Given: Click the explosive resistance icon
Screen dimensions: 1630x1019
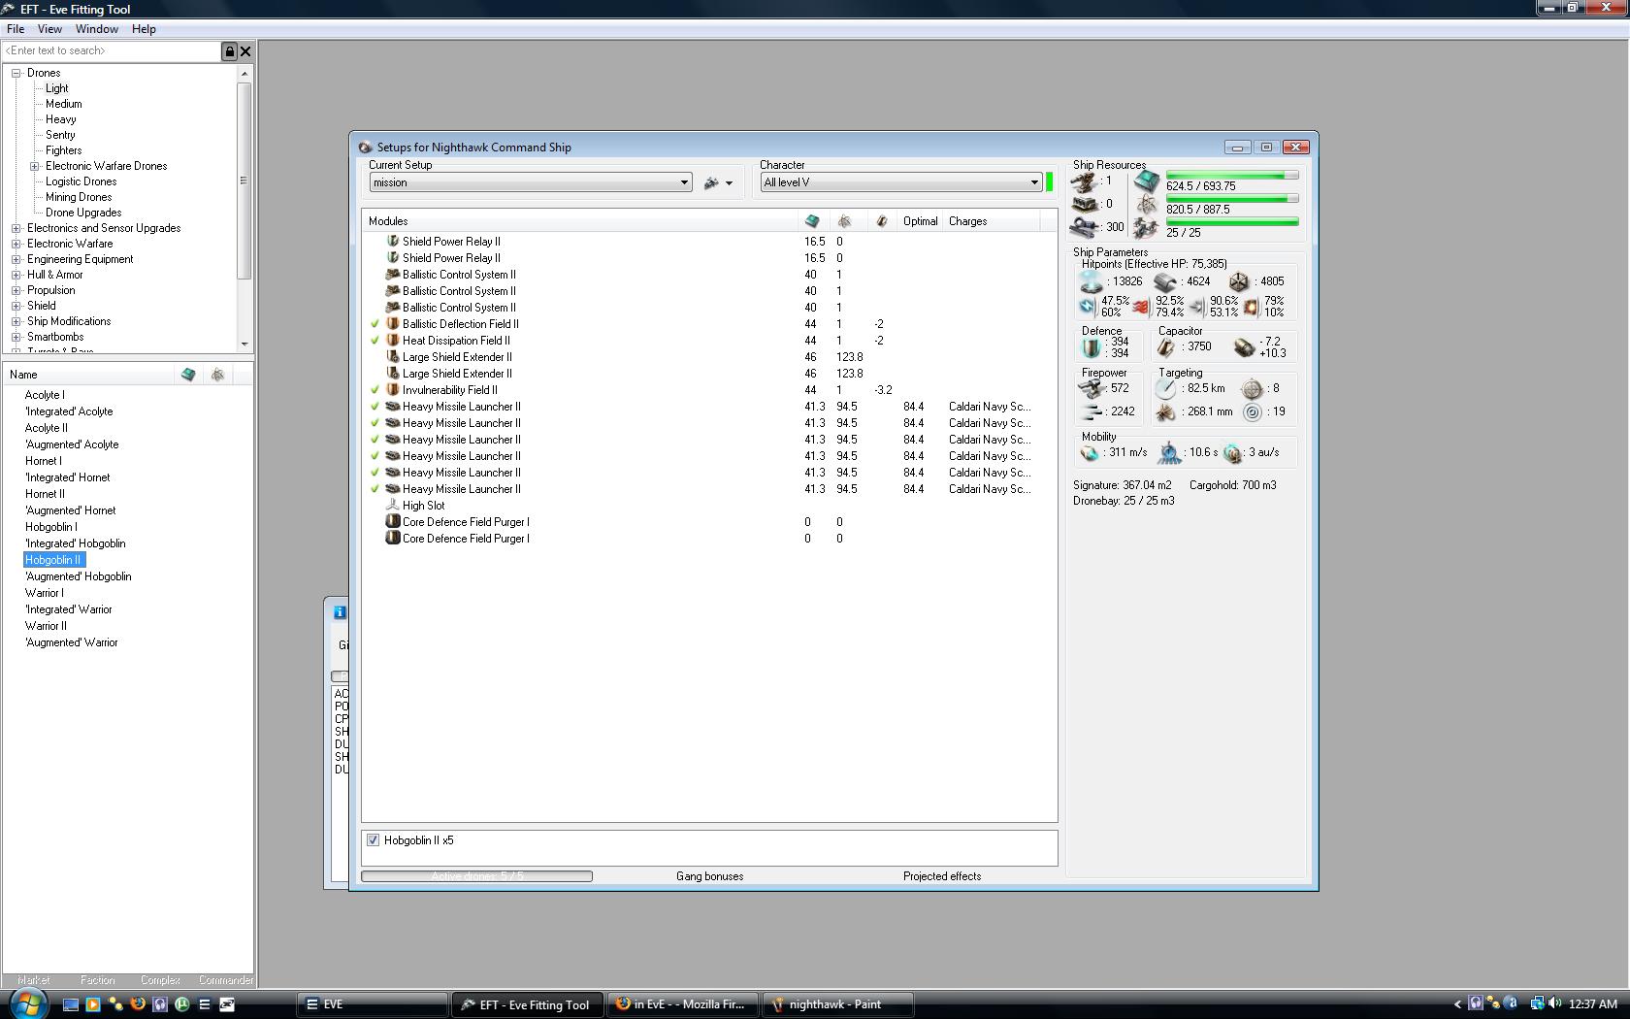Looking at the screenshot, I should click(1252, 307).
